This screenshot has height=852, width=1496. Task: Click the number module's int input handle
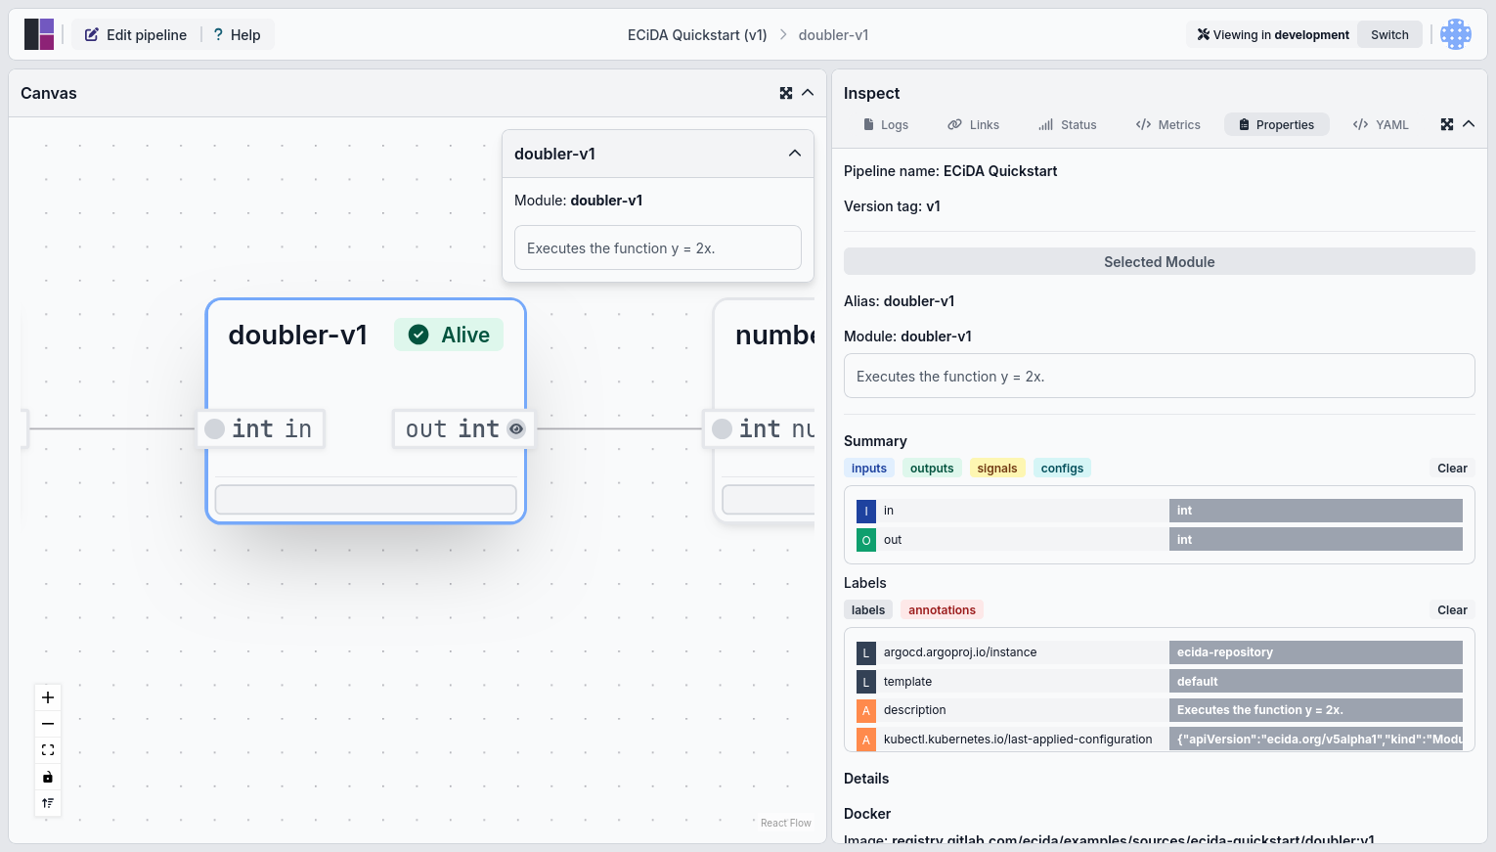[723, 428]
